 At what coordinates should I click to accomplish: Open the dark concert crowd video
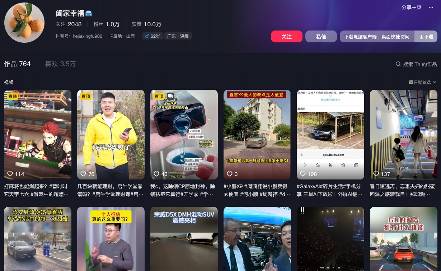(330, 239)
